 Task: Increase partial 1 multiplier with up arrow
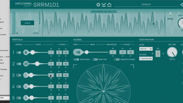51,49
